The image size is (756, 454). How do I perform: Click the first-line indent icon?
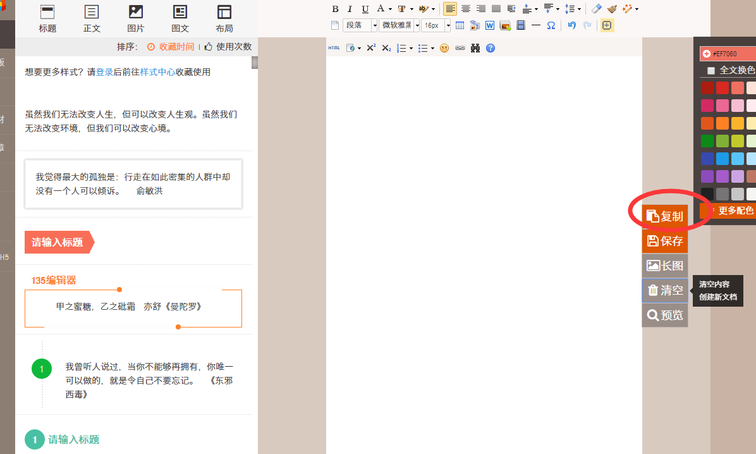coord(511,9)
